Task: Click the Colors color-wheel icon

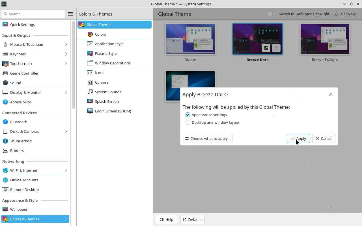Action: (x=90, y=34)
